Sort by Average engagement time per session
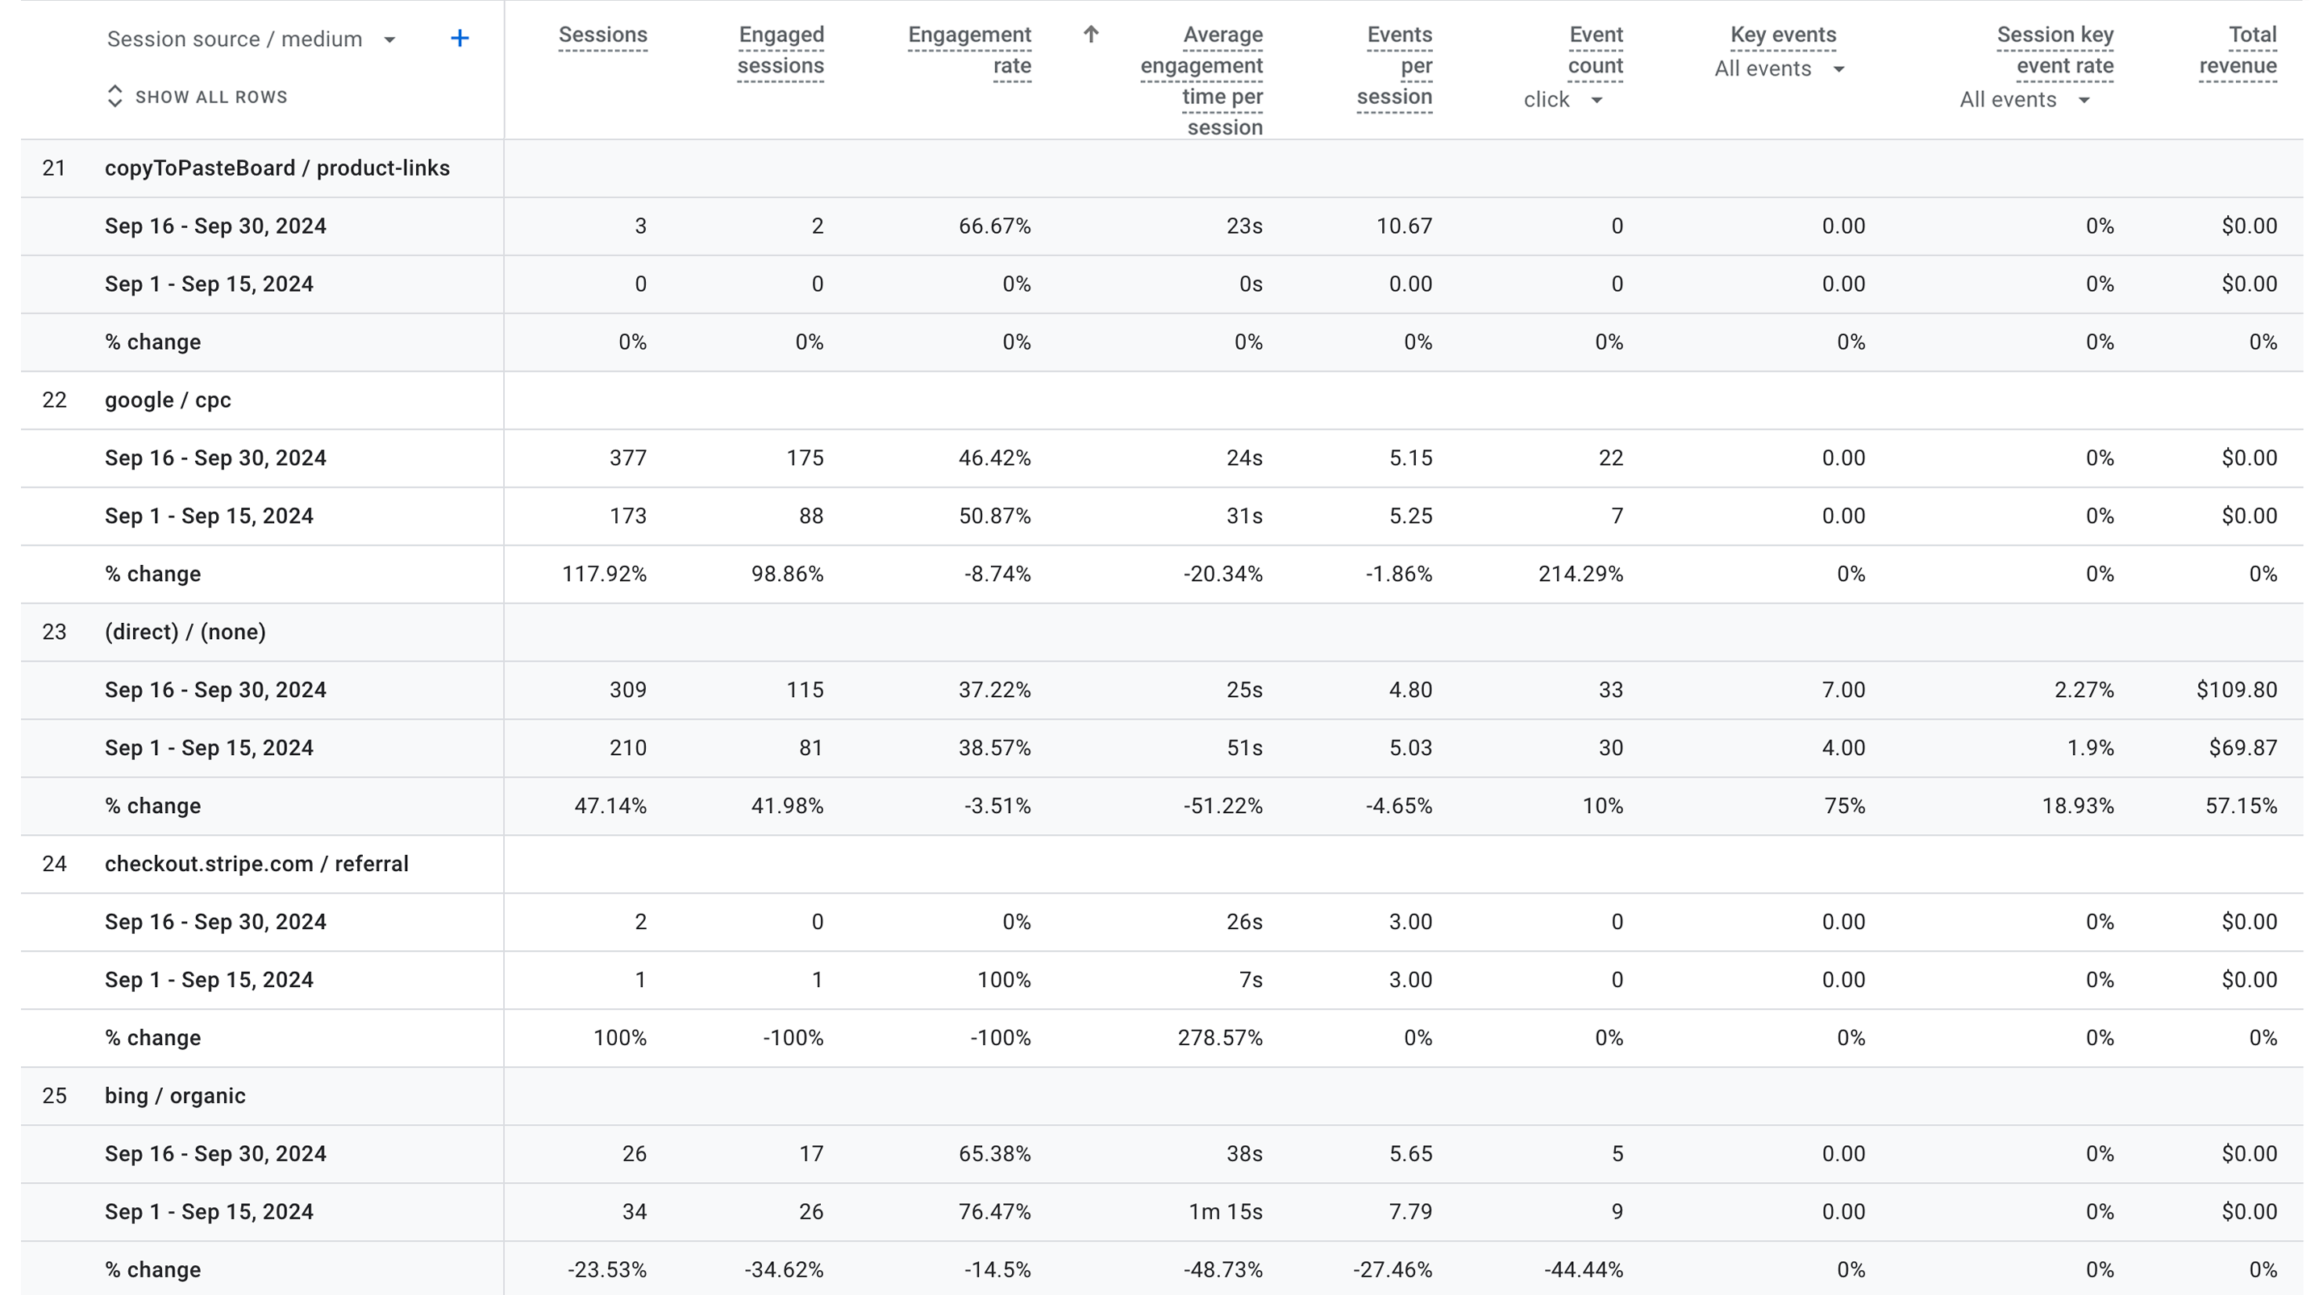 coord(1201,81)
